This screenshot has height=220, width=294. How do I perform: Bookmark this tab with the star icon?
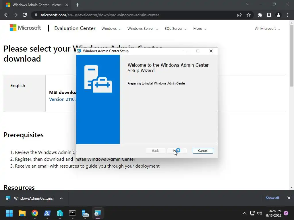tap(249, 15)
